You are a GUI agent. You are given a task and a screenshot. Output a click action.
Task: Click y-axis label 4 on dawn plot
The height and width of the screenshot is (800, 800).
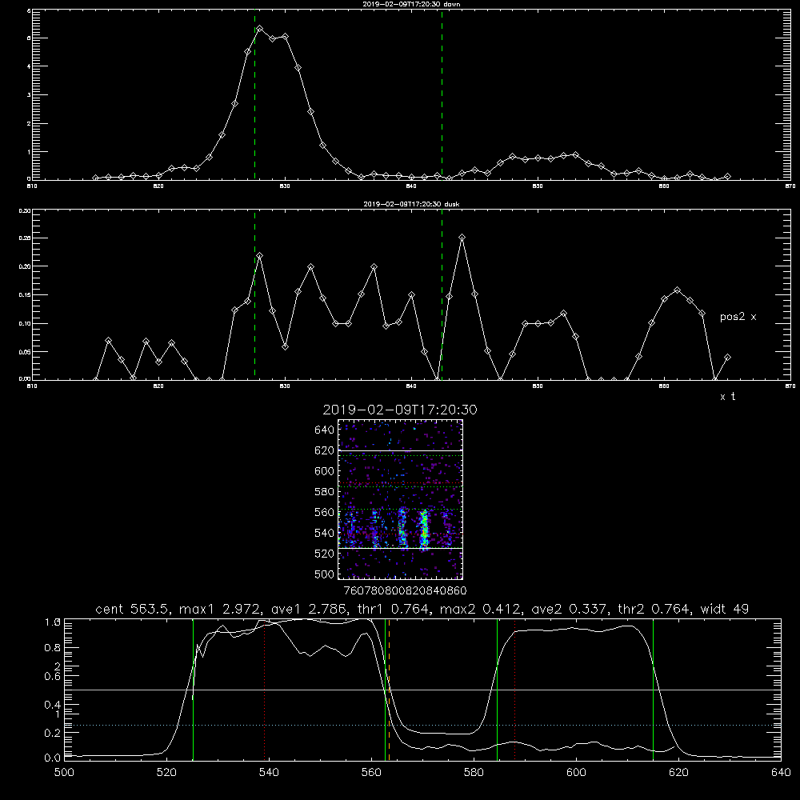(29, 66)
